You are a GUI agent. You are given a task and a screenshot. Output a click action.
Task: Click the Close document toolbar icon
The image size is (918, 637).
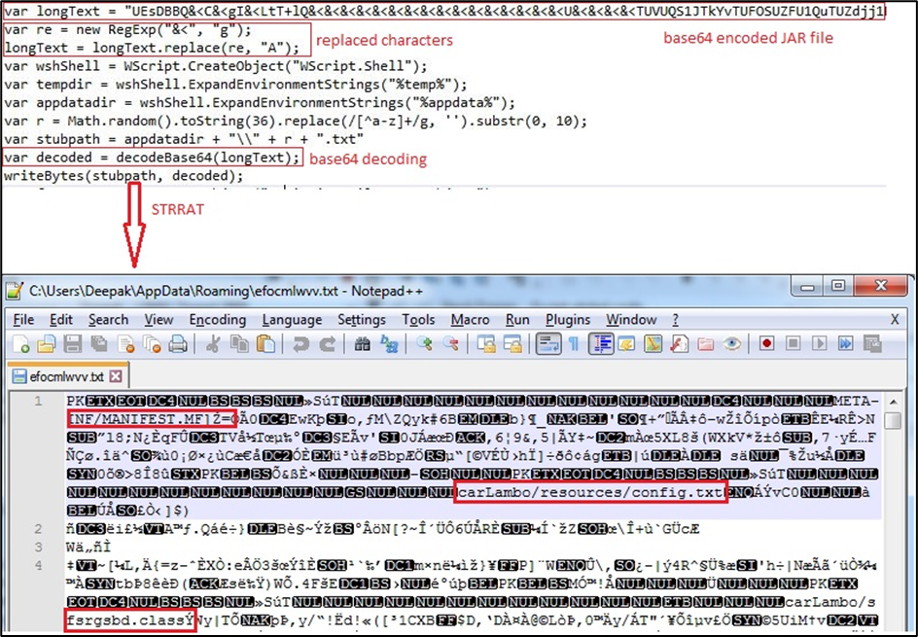[x=125, y=343]
